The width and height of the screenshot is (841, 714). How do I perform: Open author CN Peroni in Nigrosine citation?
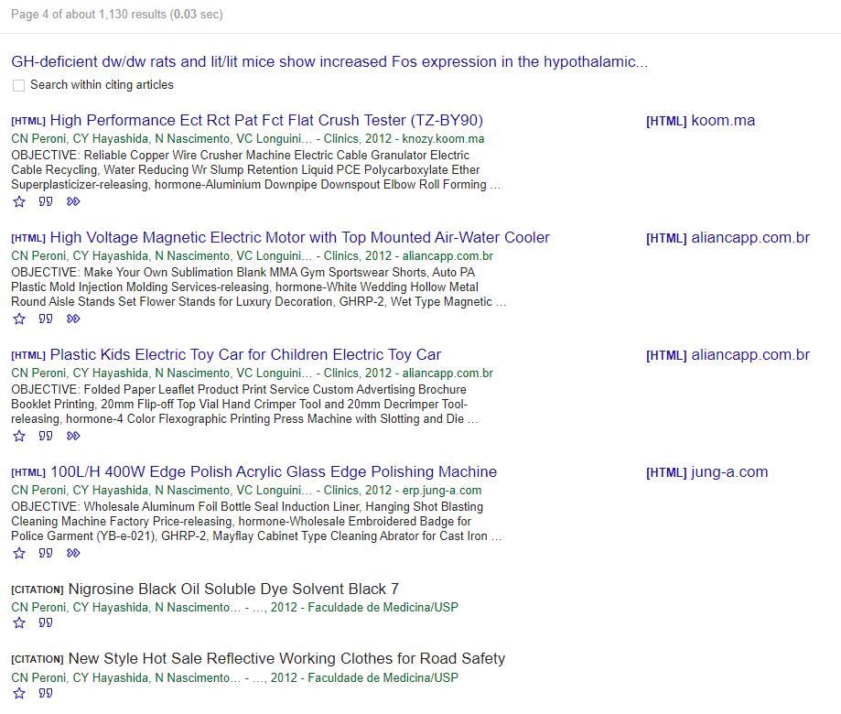pyautogui.click(x=38, y=607)
